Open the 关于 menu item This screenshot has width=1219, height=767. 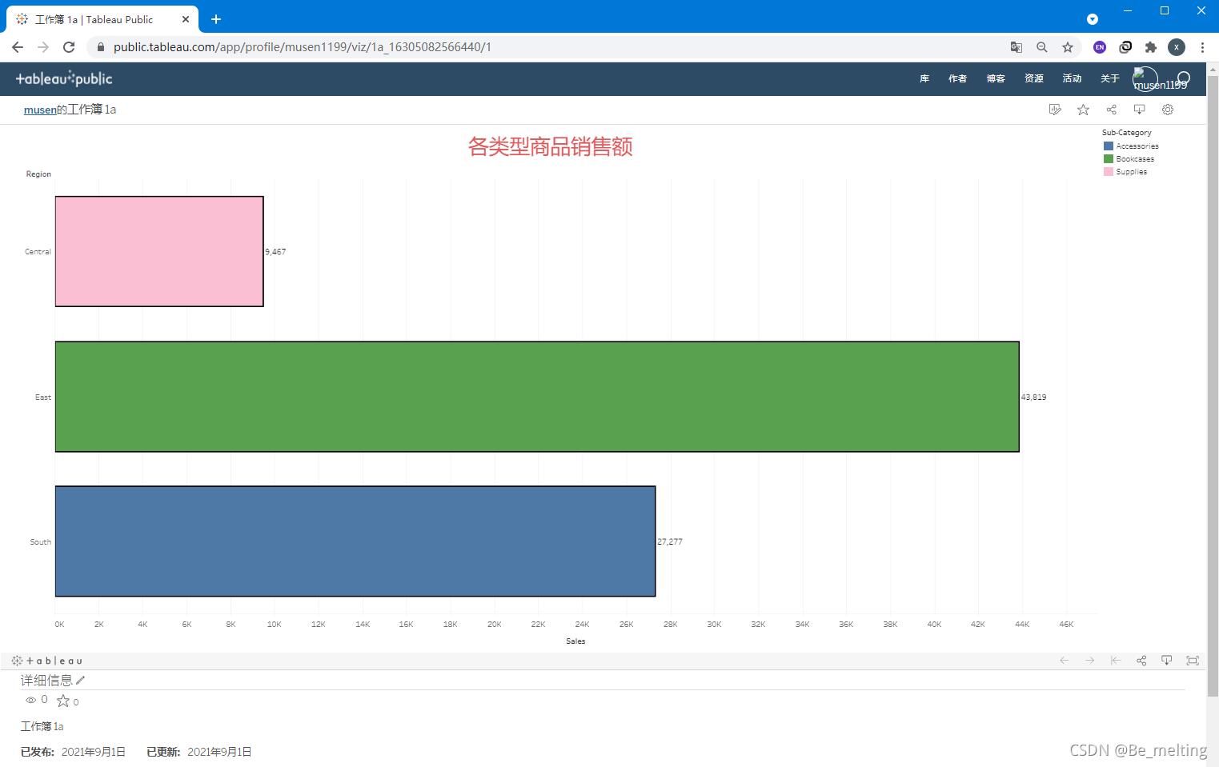(x=1109, y=78)
